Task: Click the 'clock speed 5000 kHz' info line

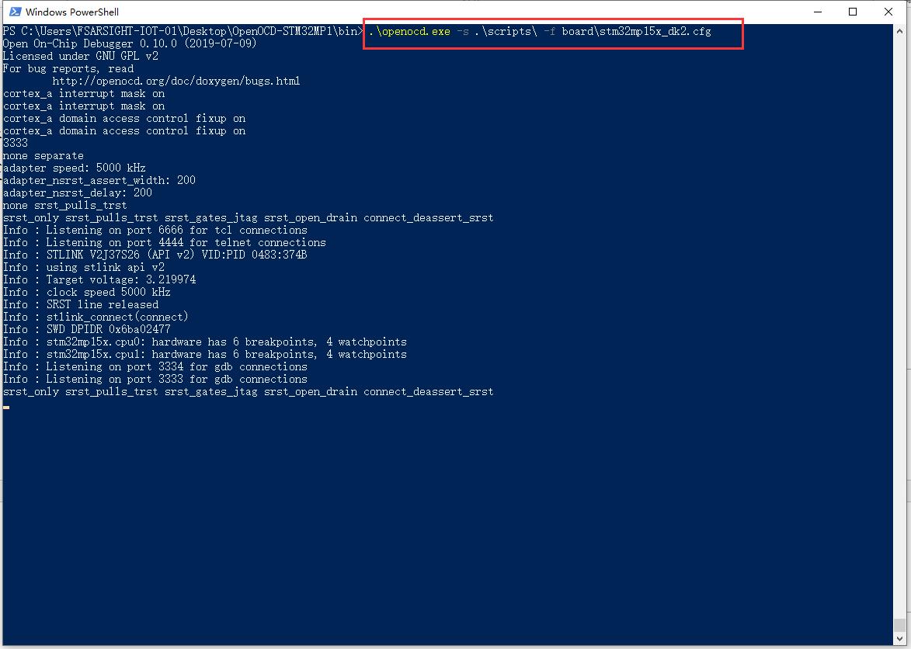Action: [x=86, y=292]
